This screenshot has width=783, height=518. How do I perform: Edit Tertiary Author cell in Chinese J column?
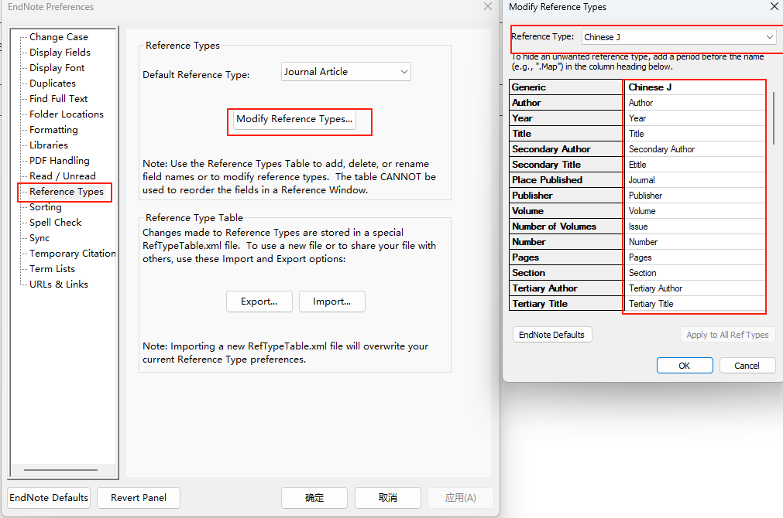[x=695, y=288]
